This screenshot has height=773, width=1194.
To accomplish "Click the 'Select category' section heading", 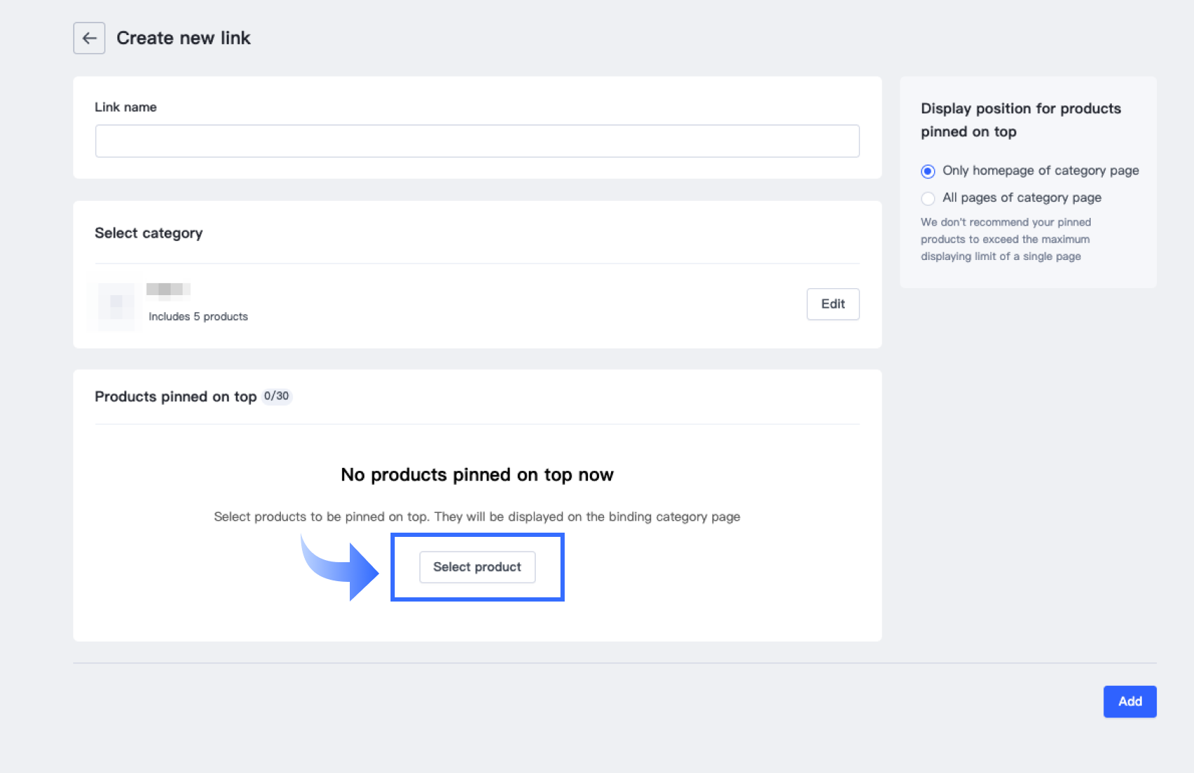I will (x=149, y=233).
